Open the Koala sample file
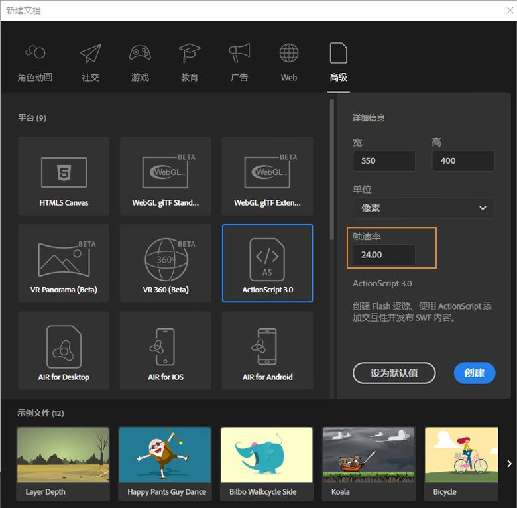This screenshot has height=508, width=517. tap(369, 464)
